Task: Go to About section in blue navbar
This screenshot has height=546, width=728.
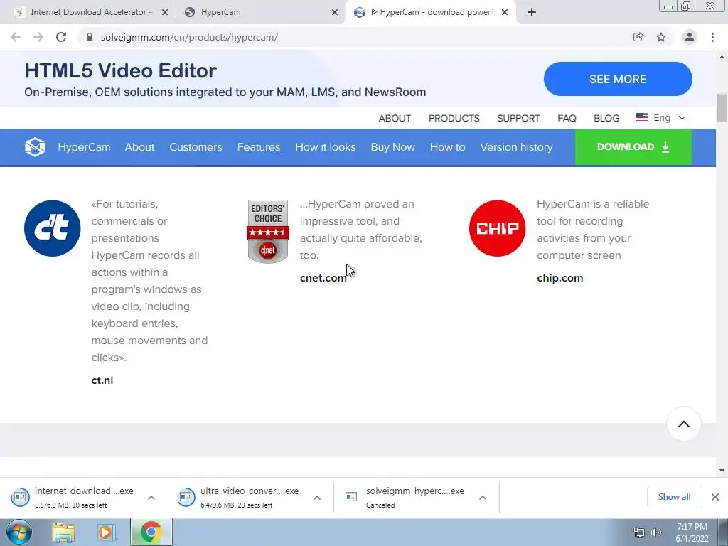Action: [139, 147]
